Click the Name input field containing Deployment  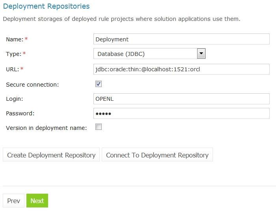click(181, 39)
